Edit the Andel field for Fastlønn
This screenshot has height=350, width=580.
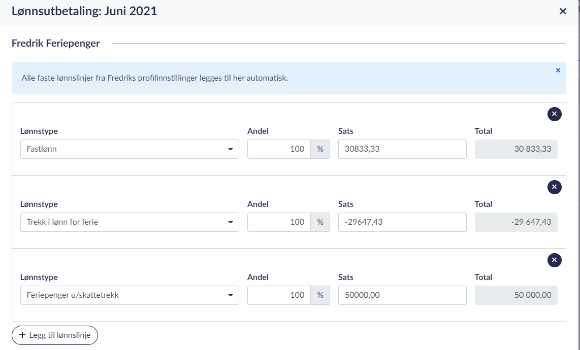click(x=279, y=149)
